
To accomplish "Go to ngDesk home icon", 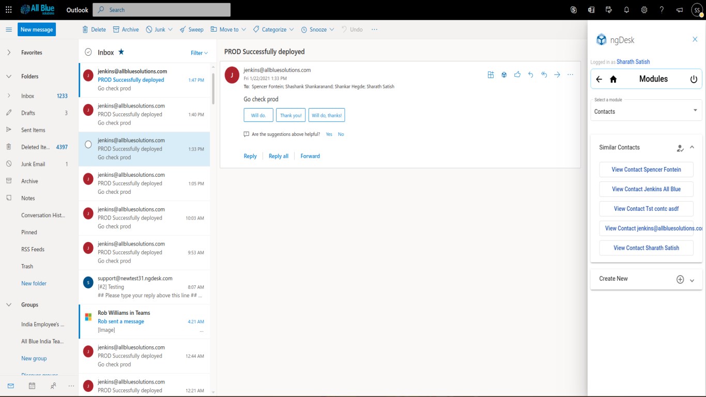I will coord(613,79).
